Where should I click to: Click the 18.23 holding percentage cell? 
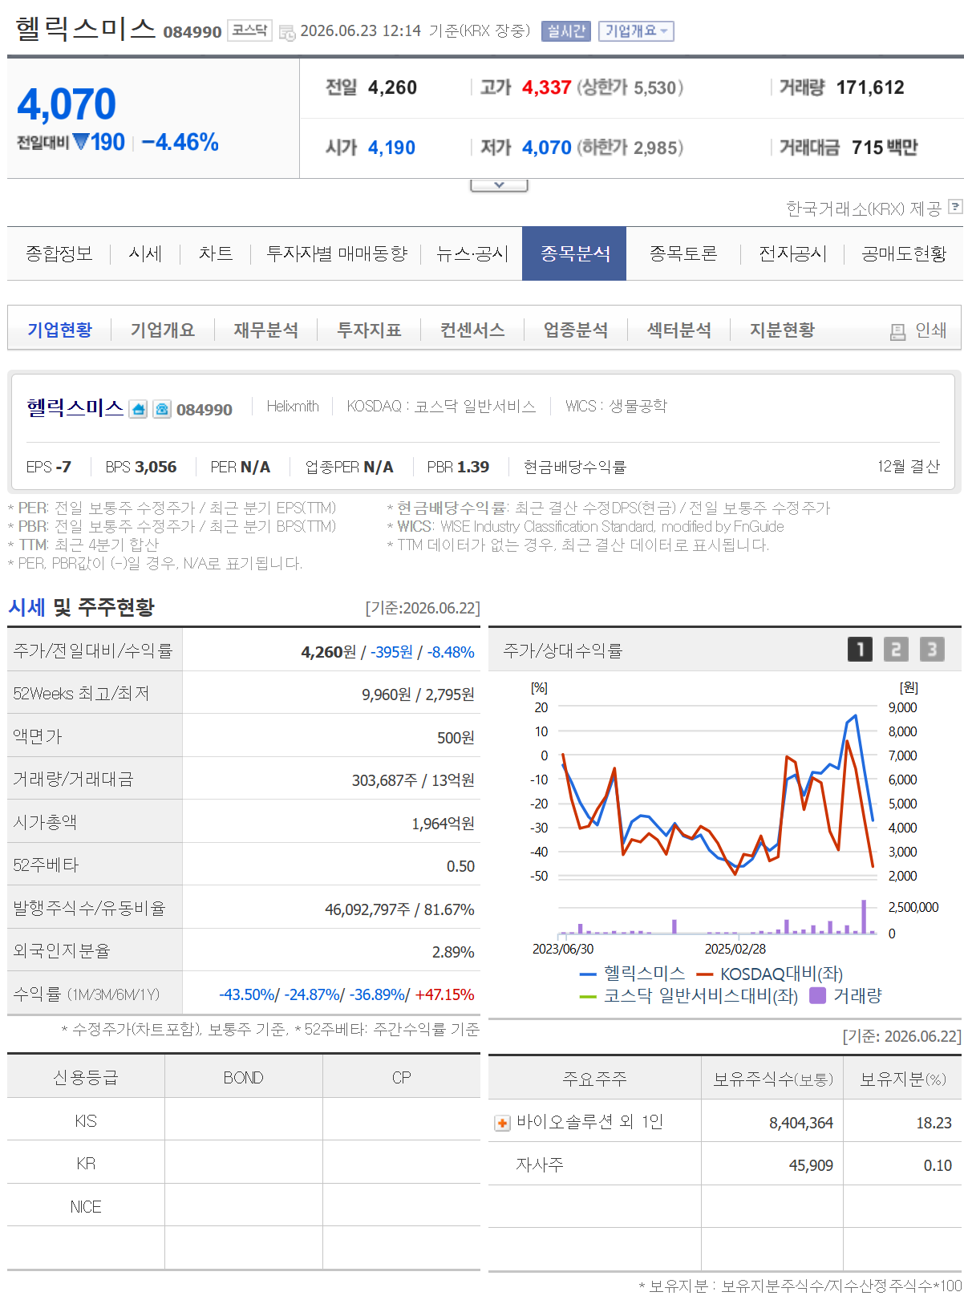pos(902,1121)
